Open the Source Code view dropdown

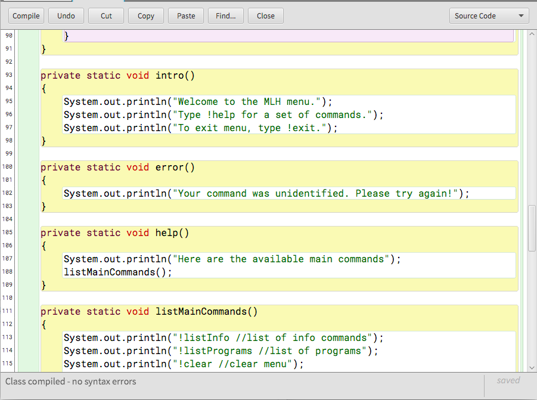(489, 15)
